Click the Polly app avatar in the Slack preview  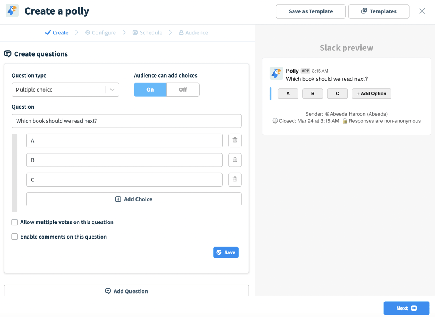(x=276, y=73)
